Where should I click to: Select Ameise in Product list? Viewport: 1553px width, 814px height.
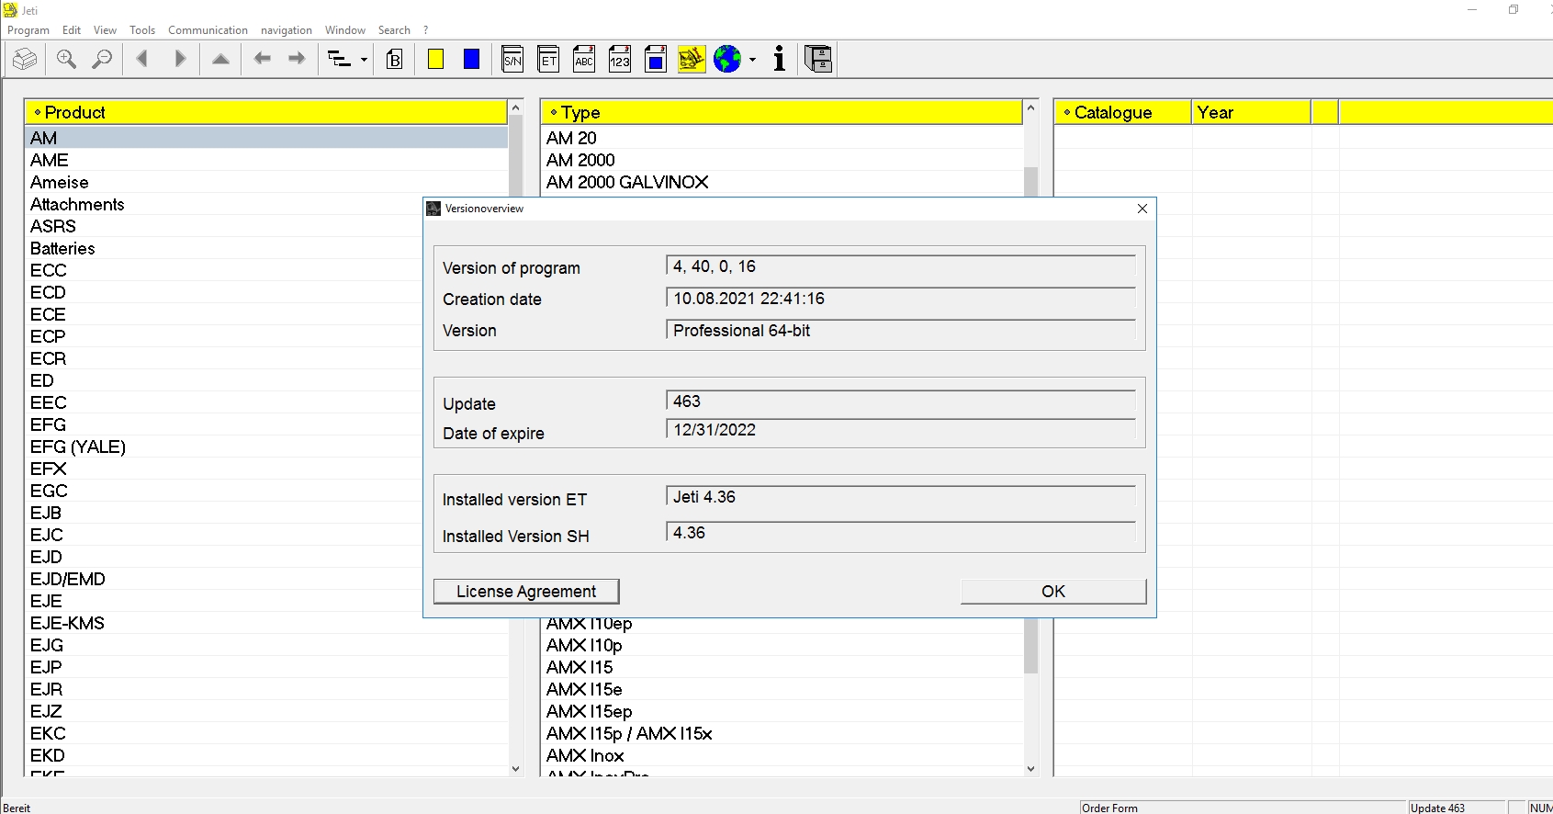click(265, 182)
